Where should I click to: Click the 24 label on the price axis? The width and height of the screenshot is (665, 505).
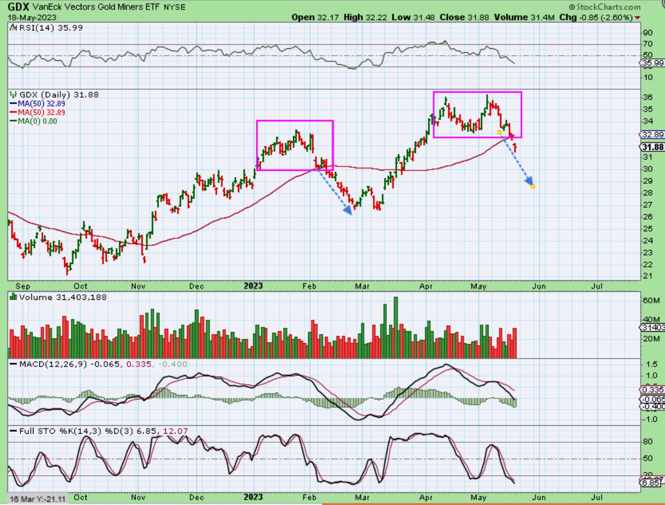(648, 241)
